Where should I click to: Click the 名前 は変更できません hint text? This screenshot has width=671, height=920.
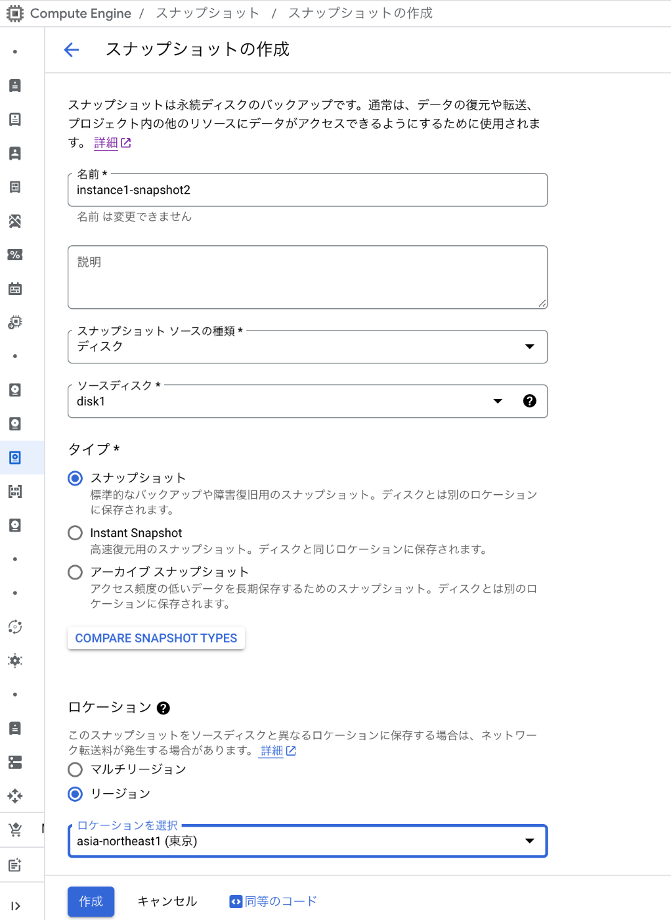[135, 217]
